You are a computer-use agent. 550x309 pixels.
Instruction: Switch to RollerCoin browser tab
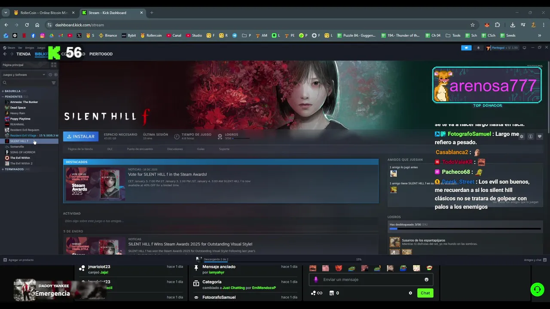44,13
